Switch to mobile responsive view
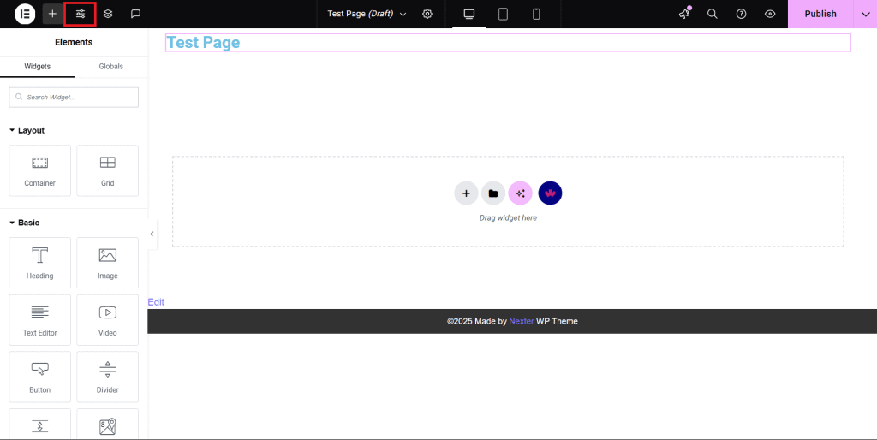The image size is (877, 440). pyautogui.click(x=536, y=14)
